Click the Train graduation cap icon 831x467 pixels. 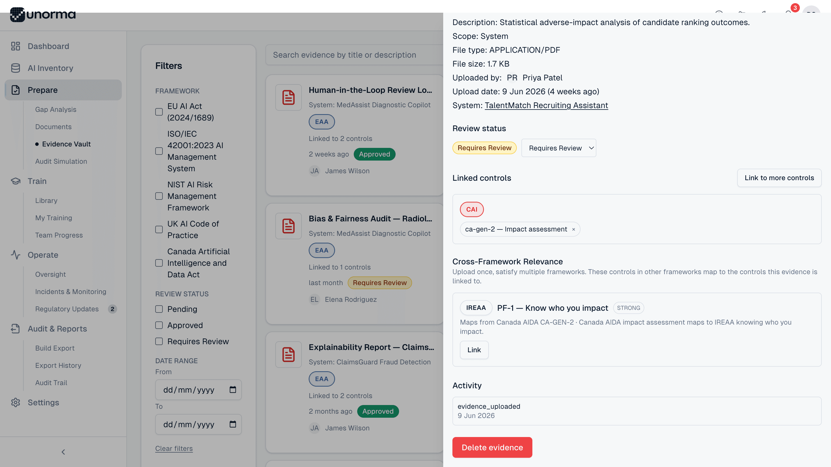pos(16,181)
